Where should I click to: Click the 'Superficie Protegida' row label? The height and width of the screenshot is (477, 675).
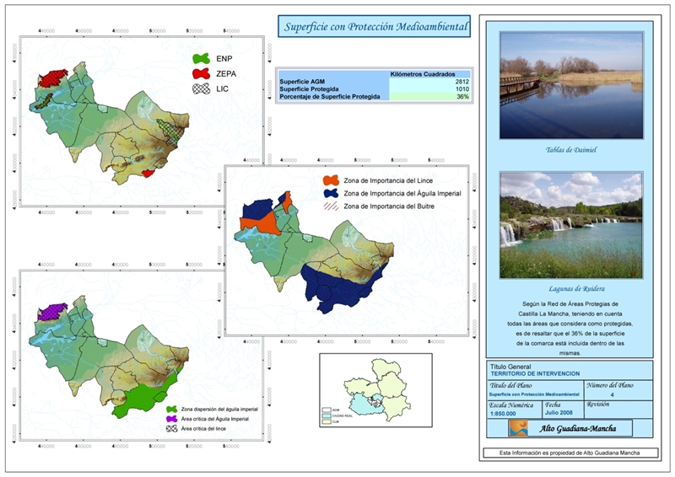click(x=309, y=89)
